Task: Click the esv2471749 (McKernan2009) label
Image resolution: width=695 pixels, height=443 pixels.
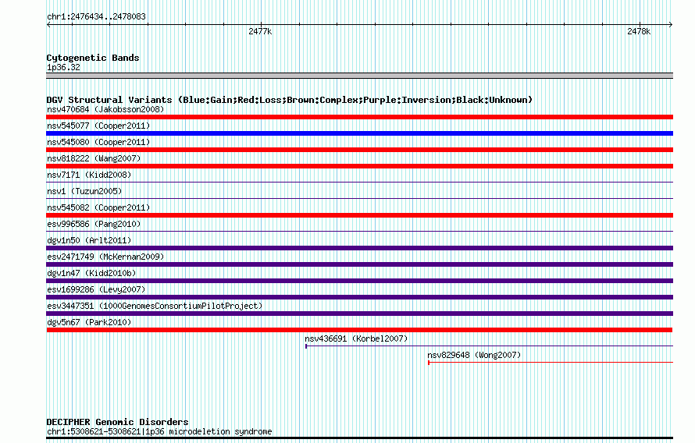Action: tap(105, 257)
